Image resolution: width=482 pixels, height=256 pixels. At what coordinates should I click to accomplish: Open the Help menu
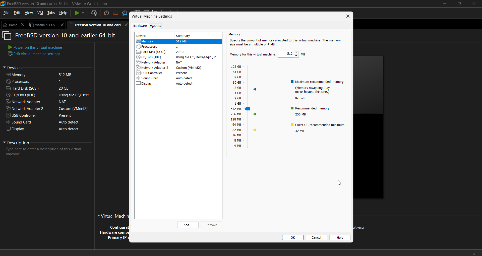coord(63,13)
